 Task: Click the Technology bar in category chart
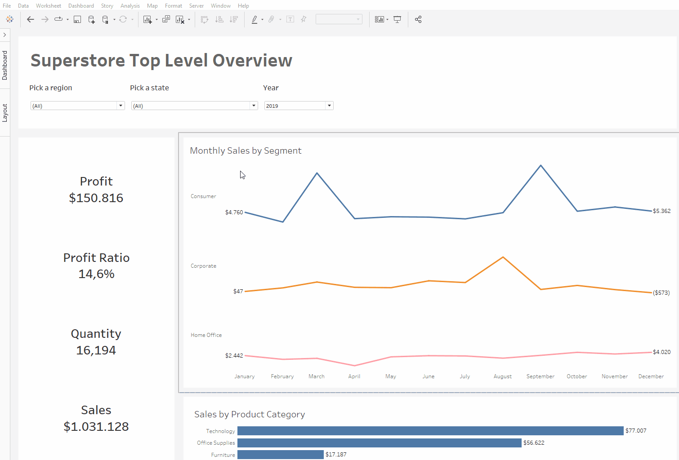(430, 431)
